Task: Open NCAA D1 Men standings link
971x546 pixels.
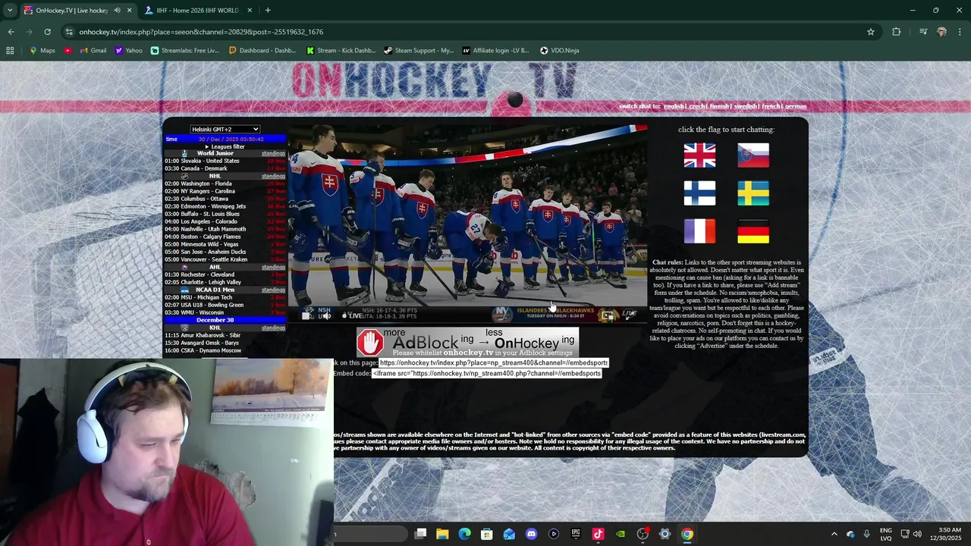Action: [273, 290]
